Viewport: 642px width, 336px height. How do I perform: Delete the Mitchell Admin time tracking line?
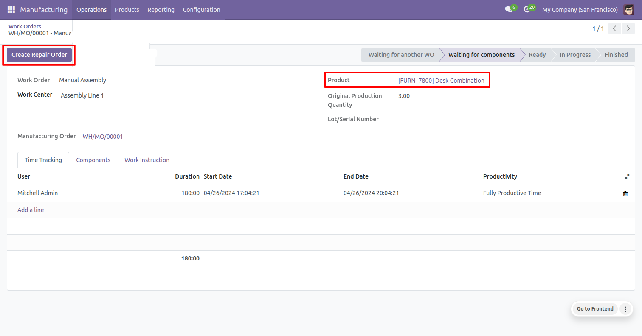pos(625,193)
